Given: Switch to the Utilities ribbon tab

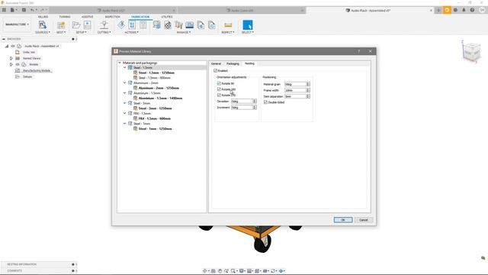Looking at the screenshot, I should pos(167,17).
